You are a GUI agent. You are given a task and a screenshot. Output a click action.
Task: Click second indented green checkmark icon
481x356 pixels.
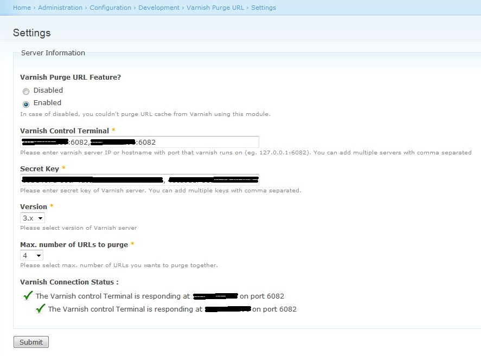click(x=41, y=308)
